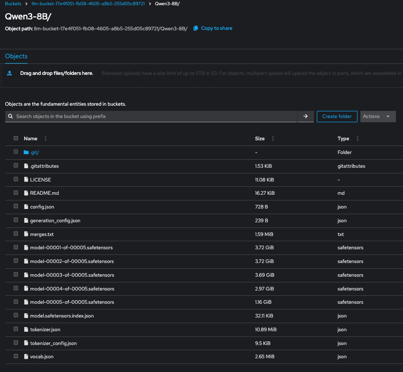Sort objects using the Size column arrows

(x=273, y=139)
